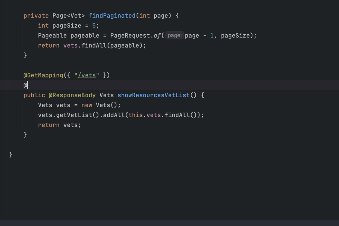Screen dimensions: 339x226
Task: Click the "int" keyword before "pageSize = 5"
Action: pos(43,26)
